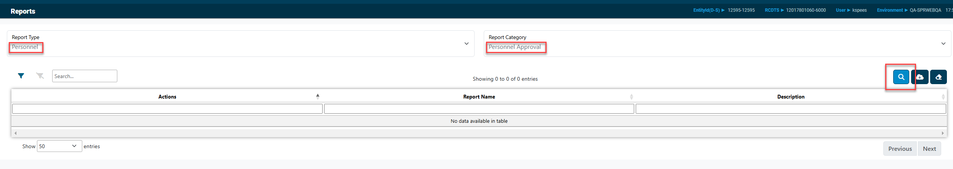Apply the table filter funnel icon
This screenshot has height=169, width=953.
pyautogui.click(x=21, y=76)
